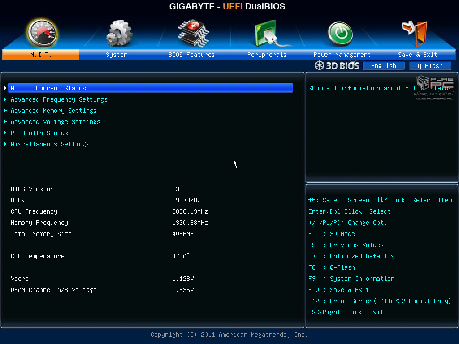Click the F5 Previous Values help entry

[346, 245]
